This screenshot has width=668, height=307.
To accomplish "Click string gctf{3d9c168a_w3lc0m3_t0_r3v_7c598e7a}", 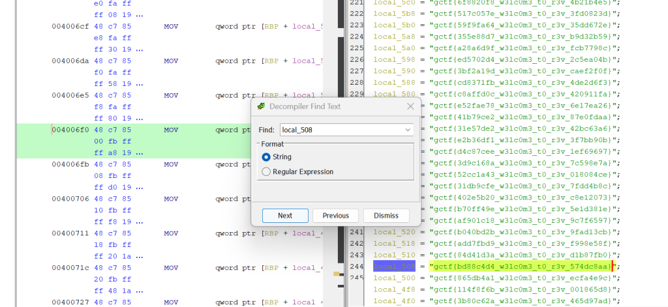I will [523, 163].
